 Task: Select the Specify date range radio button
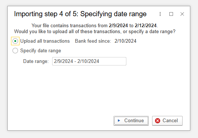pos(15,50)
